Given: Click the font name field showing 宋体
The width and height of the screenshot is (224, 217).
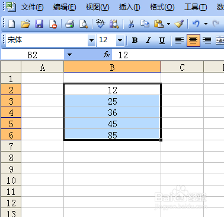Looking at the screenshot, I should click(47, 40).
